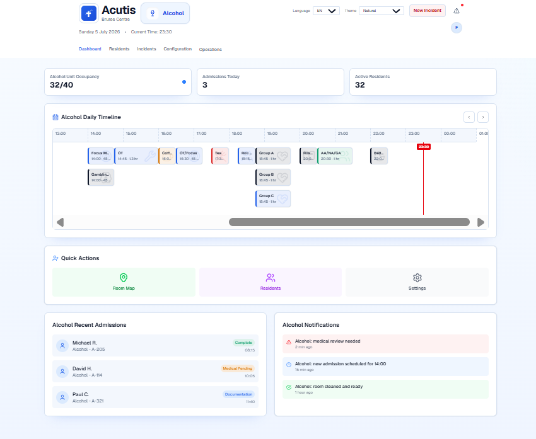
Task: Click the Complete status badge
Action: 243,343
